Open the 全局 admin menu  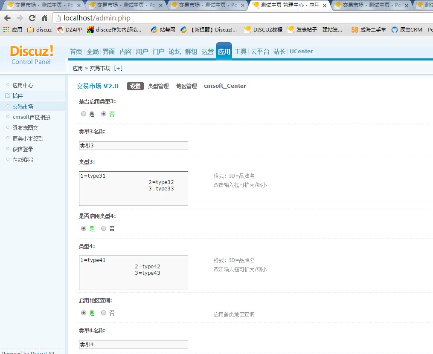93,52
